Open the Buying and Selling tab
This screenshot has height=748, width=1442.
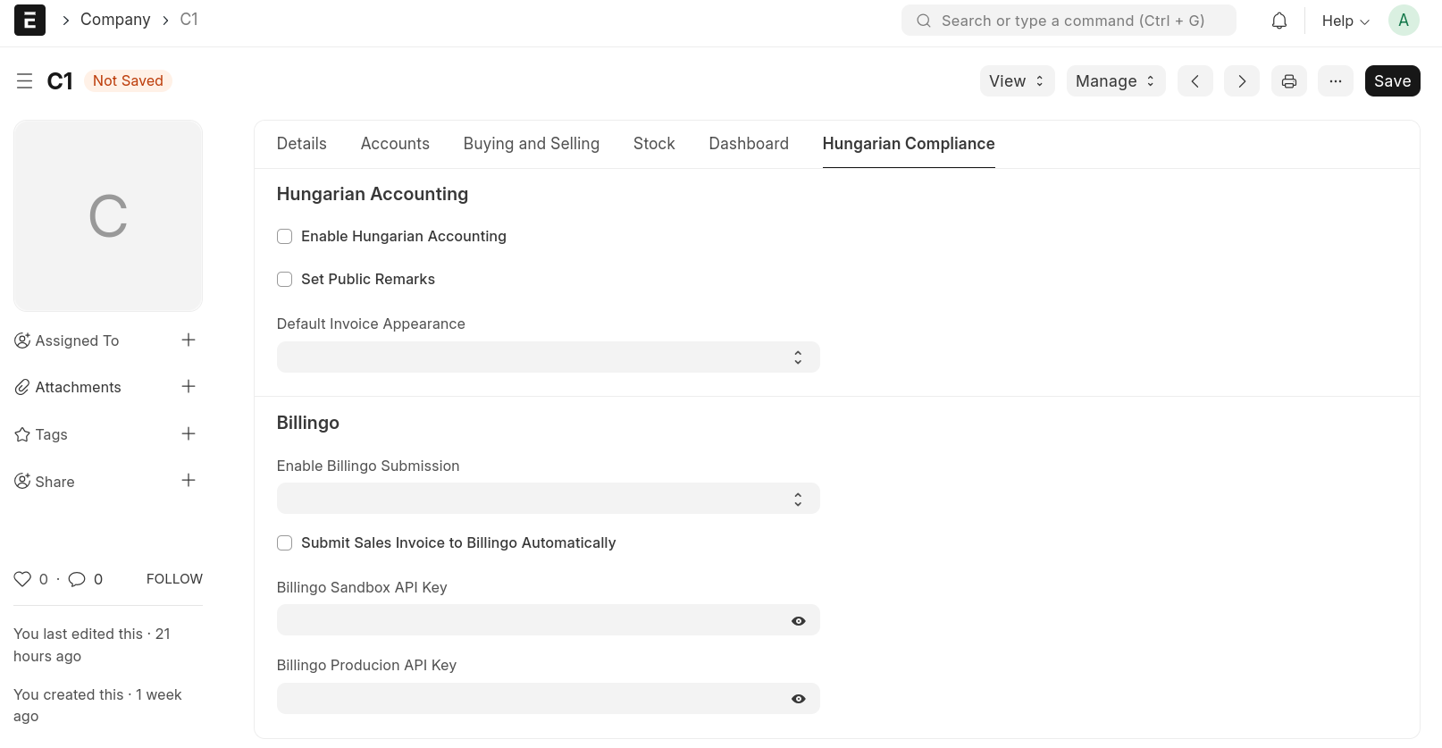click(531, 144)
